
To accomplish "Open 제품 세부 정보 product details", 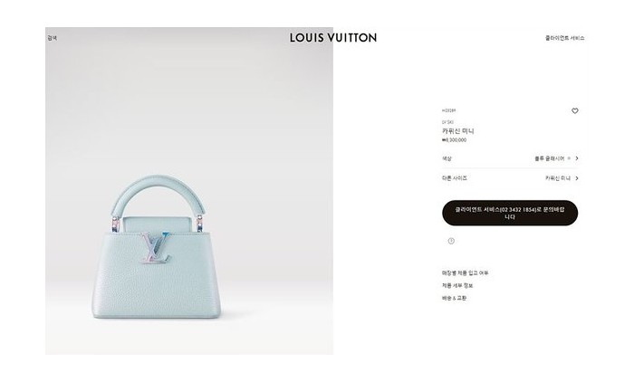I will 457,286.
